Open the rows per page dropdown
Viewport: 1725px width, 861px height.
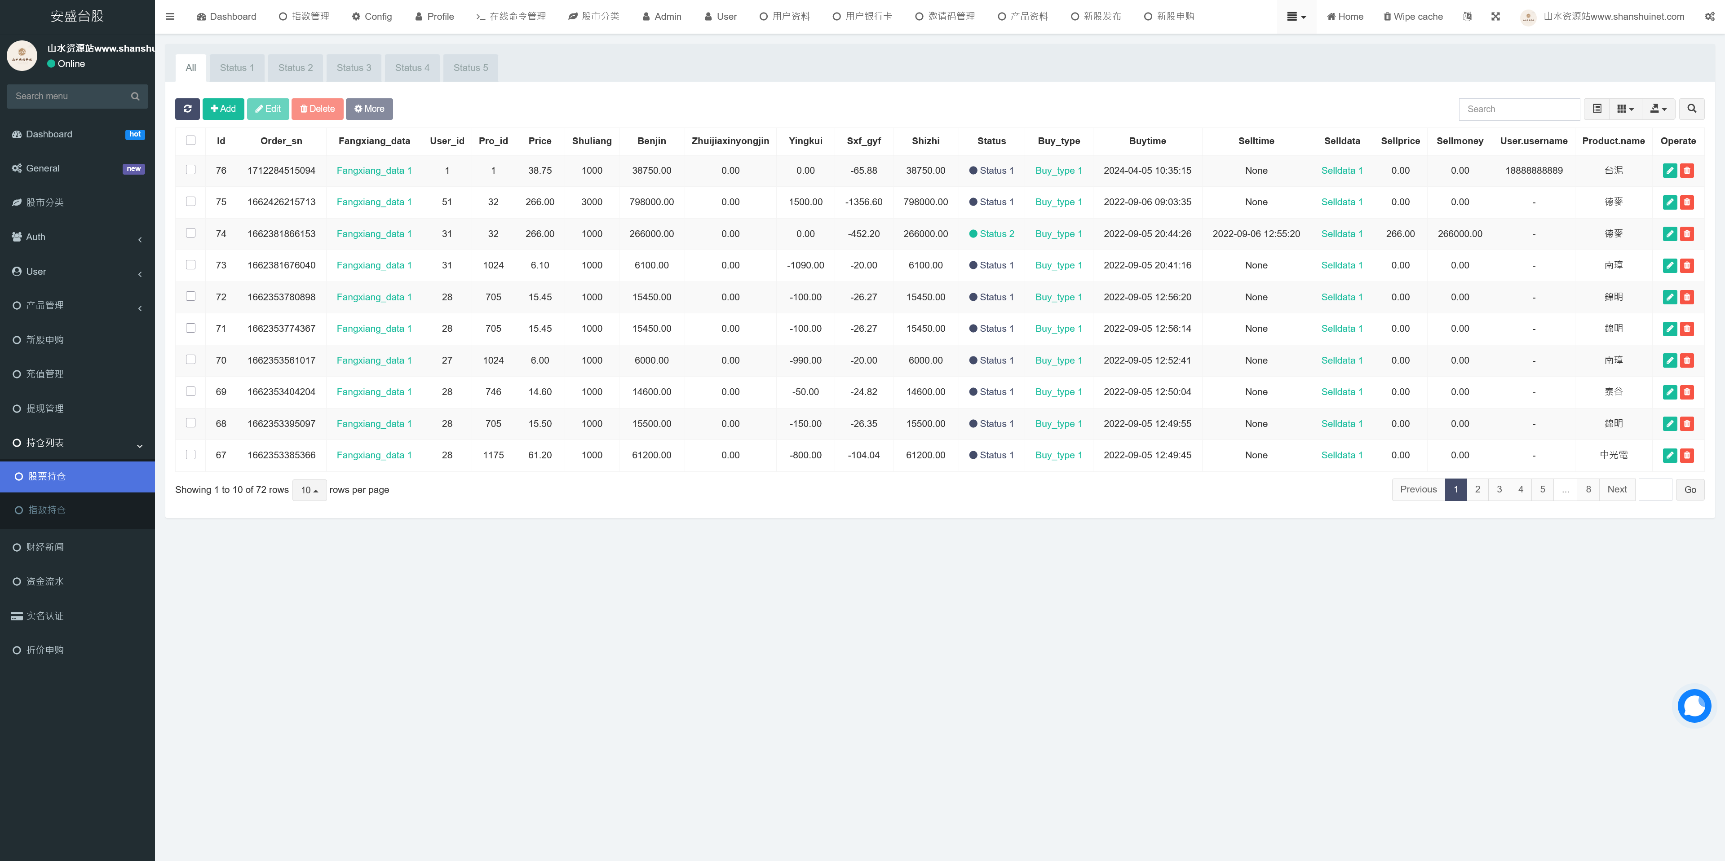[x=310, y=490]
